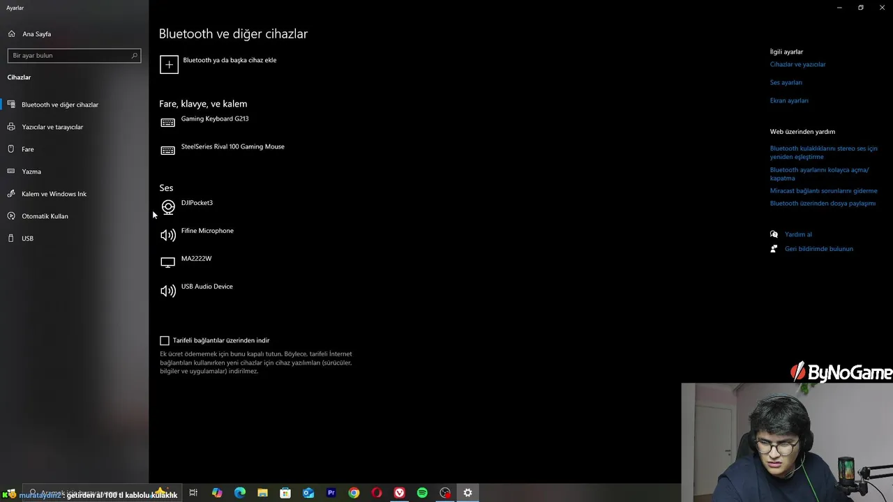Open Task View from the taskbar
Screen dimensions: 893x502
click(193, 493)
